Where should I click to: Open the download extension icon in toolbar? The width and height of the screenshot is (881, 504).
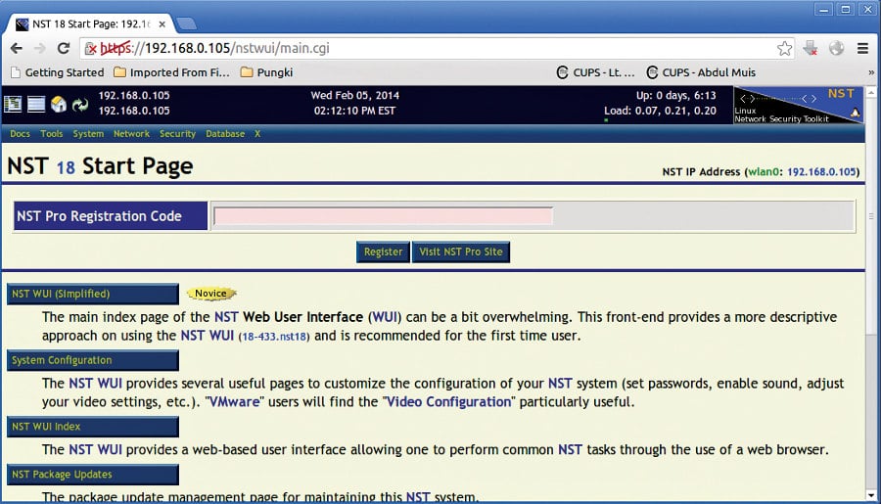point(811,48)
